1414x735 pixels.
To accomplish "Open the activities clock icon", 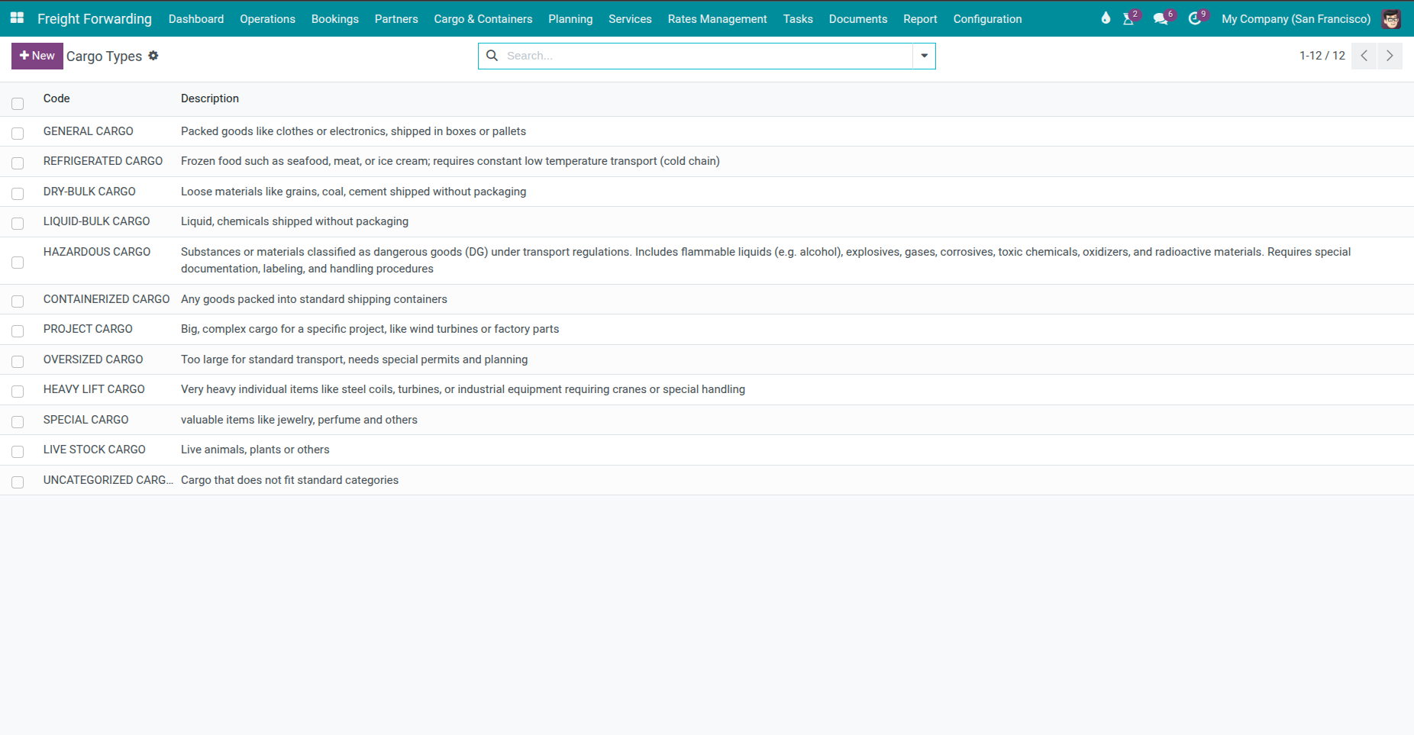I will [x=1195, y=19].
